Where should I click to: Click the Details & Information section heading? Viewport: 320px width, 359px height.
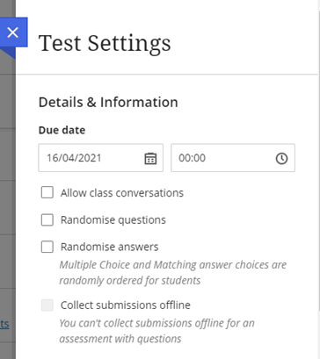(108, 102)
